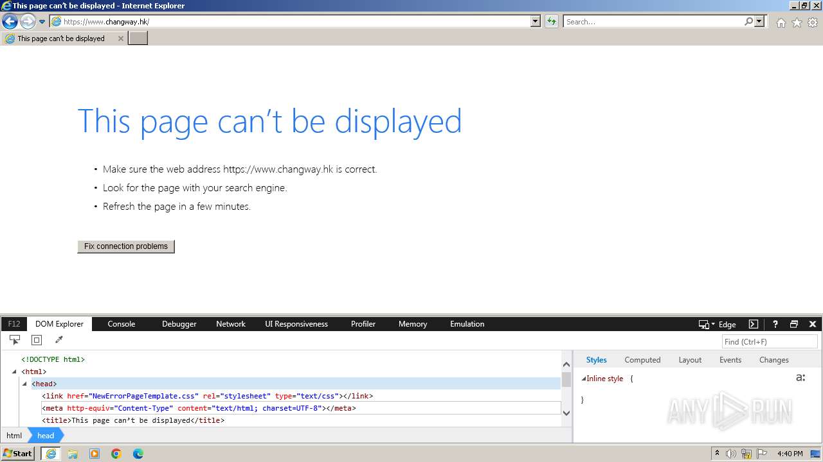
Task: Click into the Search box
Action: click(653, 21)
